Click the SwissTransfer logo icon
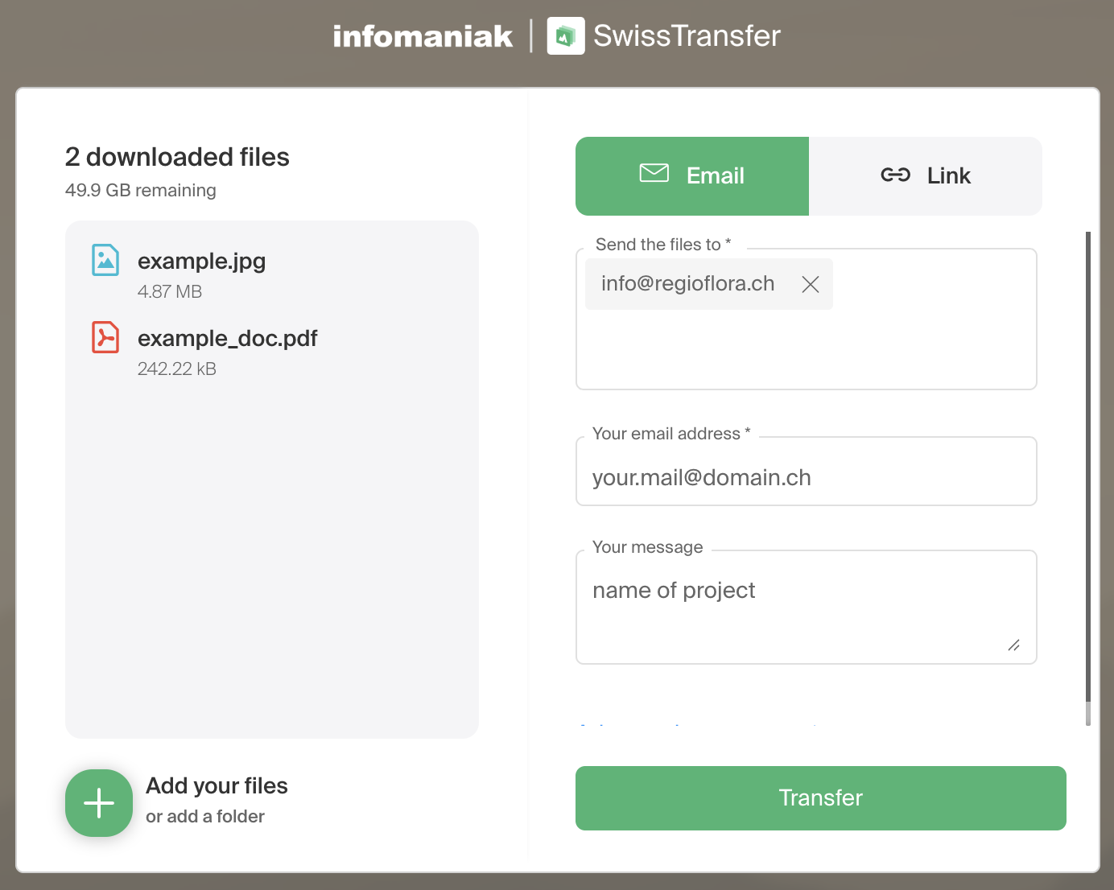 (x=566, y=36)
